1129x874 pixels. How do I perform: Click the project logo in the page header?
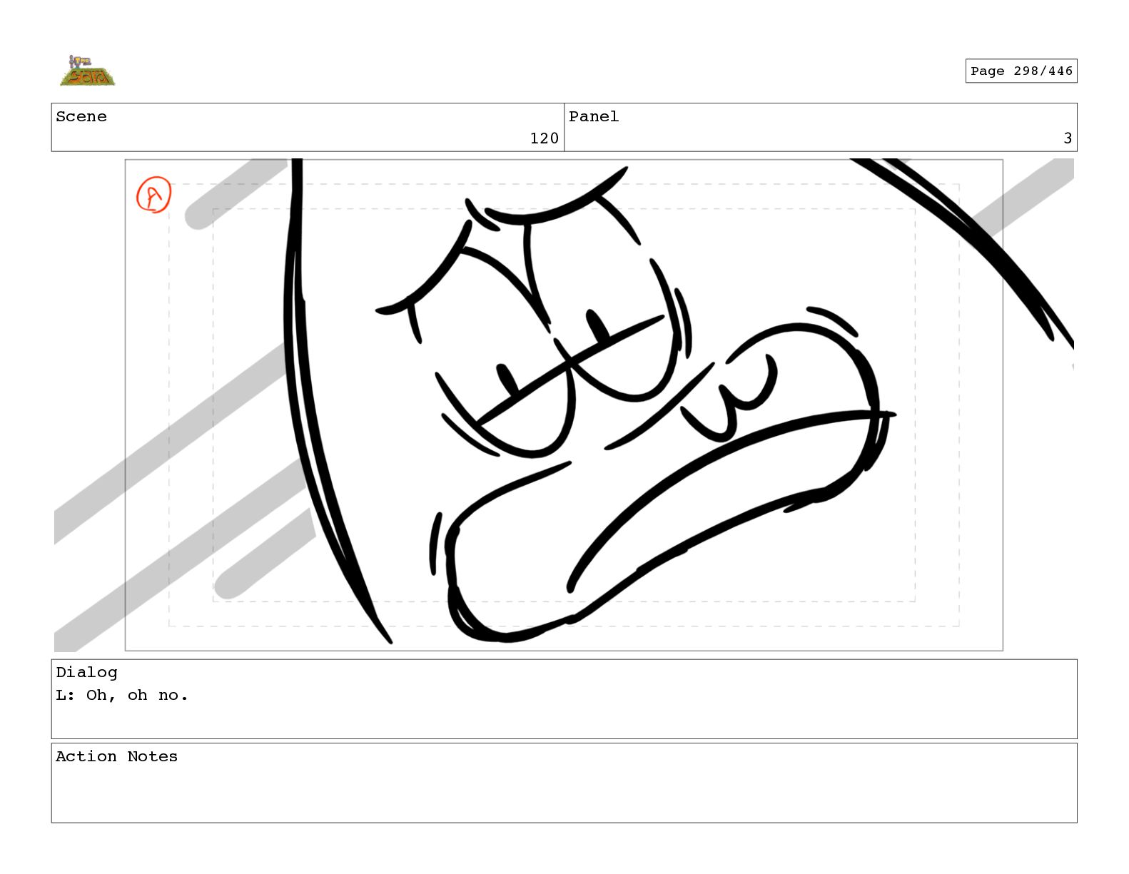tap(87, 71)
